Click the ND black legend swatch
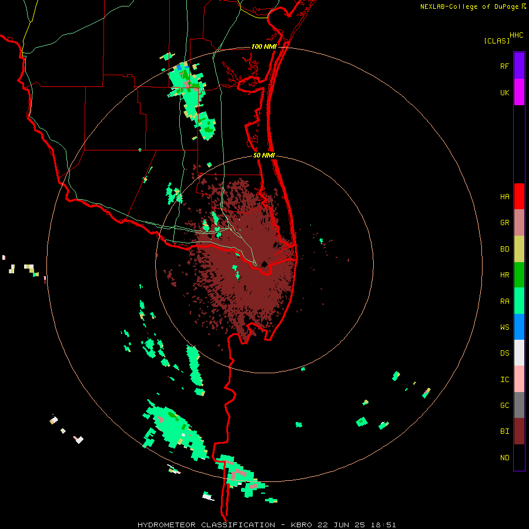 519,457
